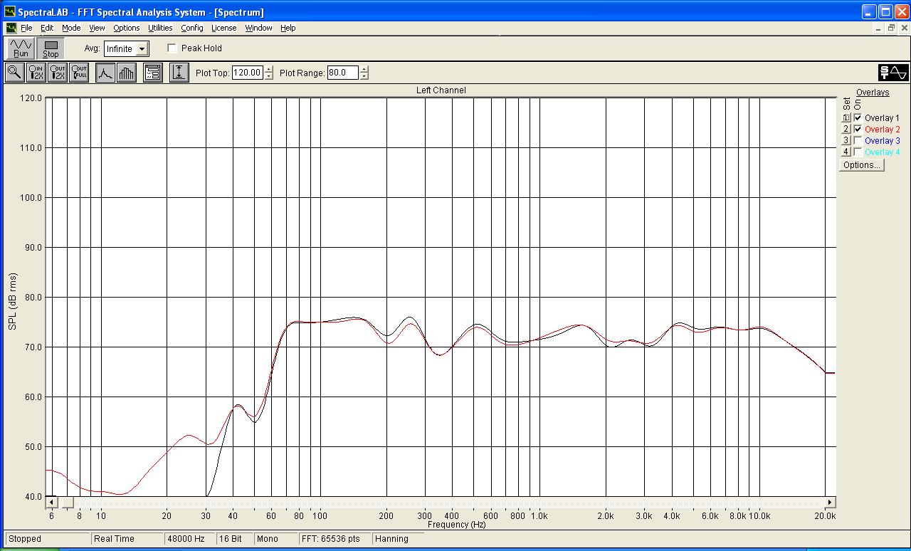Enable the Overlay 3 checkbox
Screen dimensions: 911x551
click(858, 141)
